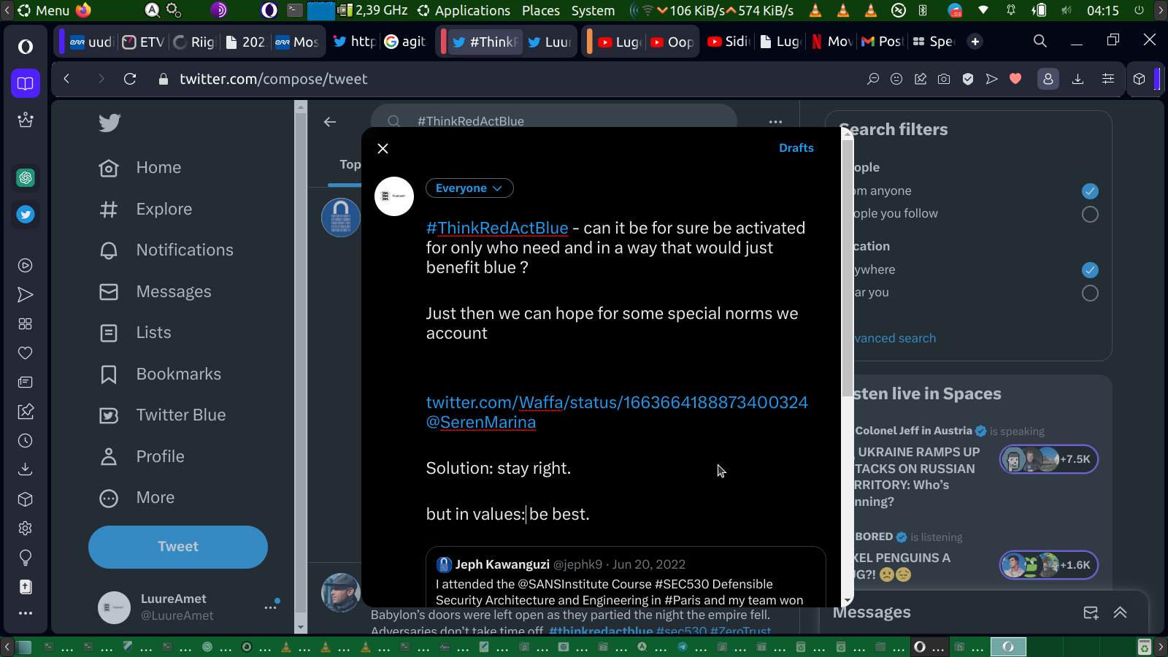Image resolution: width=1168 pixels, height=657 pixels.
Task: Compose a new message in Messages drawer
Action: coord(1091,613)
